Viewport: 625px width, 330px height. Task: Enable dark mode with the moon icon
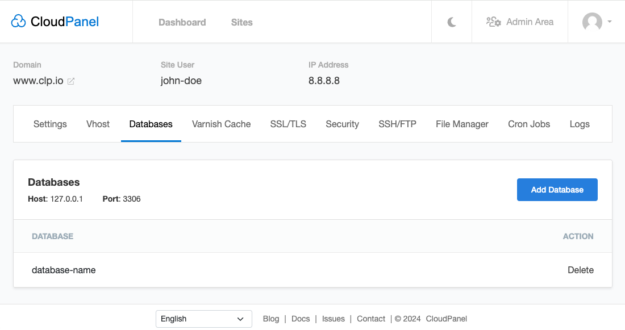tap(451, 21)
